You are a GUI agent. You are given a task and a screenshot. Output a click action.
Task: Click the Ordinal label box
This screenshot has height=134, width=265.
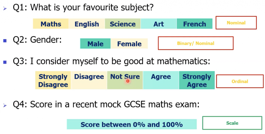point(240,81)
